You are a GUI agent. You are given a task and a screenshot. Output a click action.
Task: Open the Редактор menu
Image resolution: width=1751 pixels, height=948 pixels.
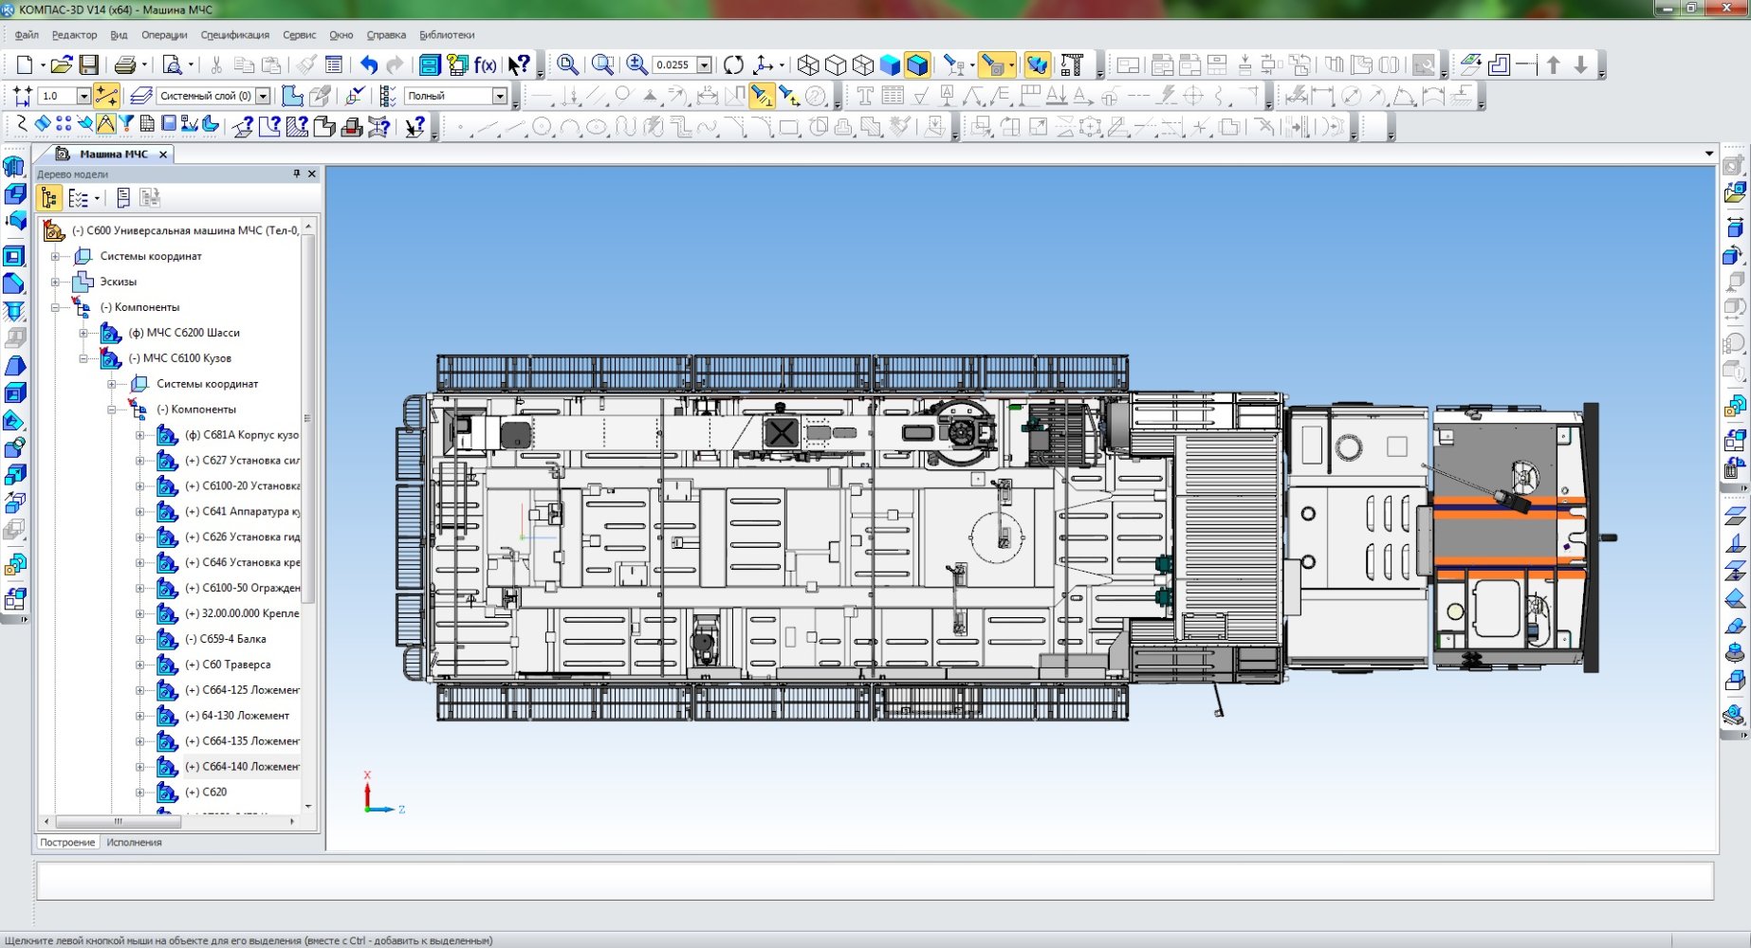74,35
